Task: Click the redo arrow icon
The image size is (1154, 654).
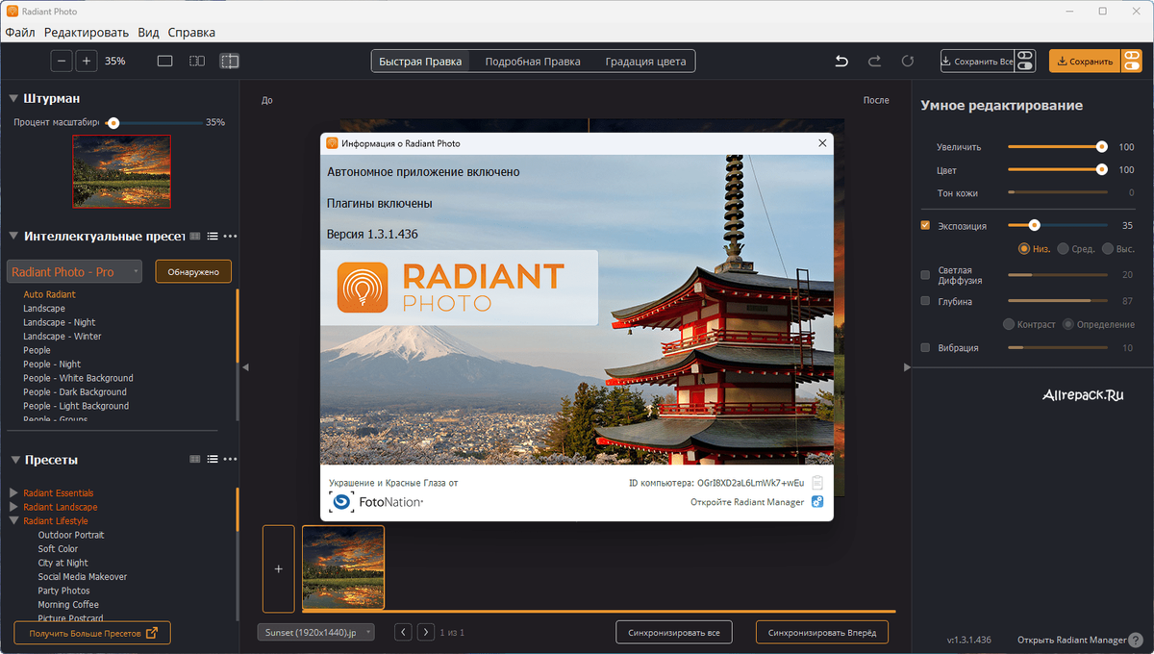Action: (874, 62)
